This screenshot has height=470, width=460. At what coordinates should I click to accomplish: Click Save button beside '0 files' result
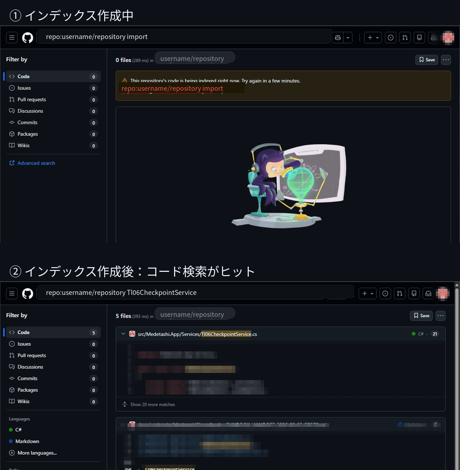click(427, 60)
